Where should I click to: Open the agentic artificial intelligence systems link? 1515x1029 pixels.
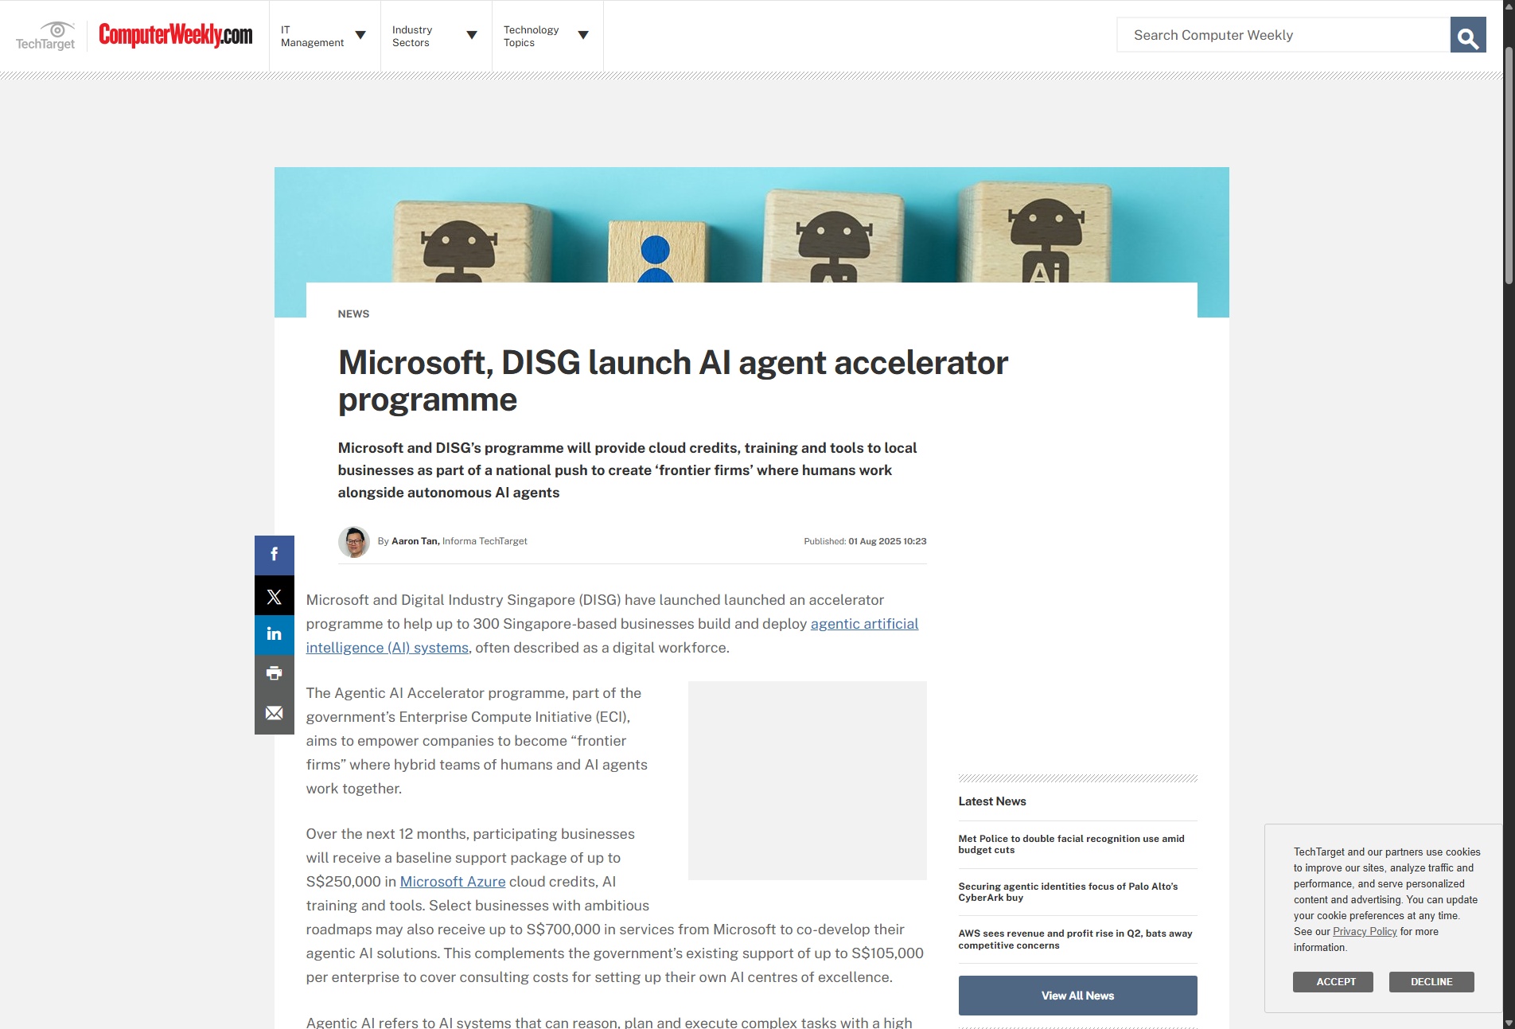click(x=864, y=624)
